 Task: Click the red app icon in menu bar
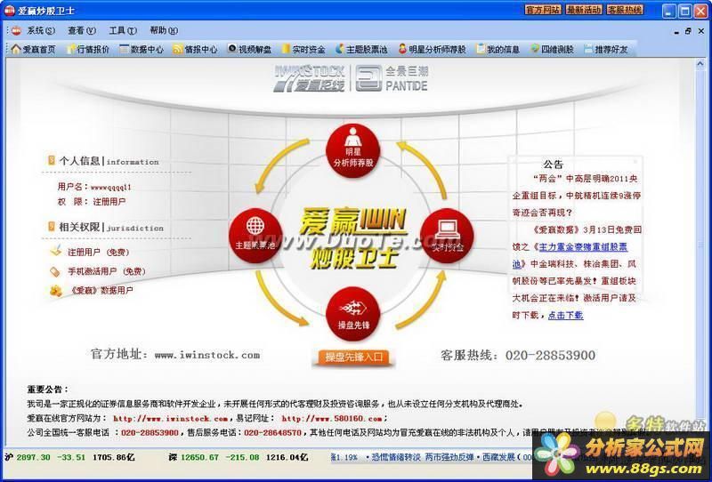(x=16, y=30)
